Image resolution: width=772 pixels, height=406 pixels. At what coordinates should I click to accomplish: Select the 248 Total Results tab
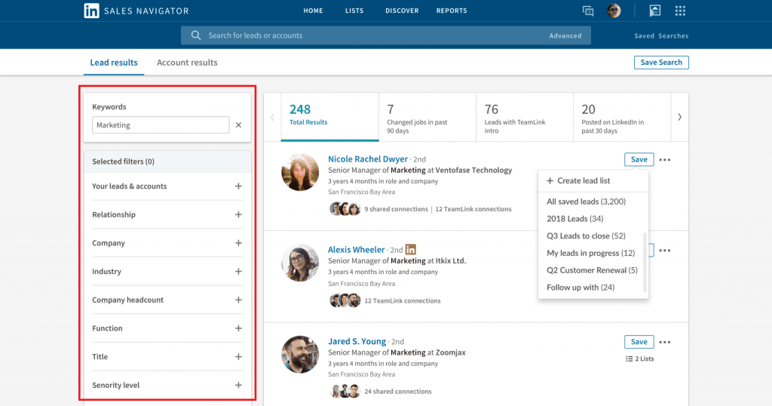tap(330, 117)
